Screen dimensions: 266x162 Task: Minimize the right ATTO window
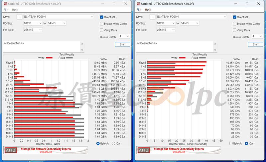coord(236,4)
